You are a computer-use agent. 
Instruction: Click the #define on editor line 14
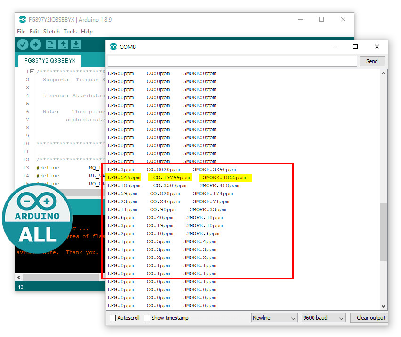[x=48, y=176]
